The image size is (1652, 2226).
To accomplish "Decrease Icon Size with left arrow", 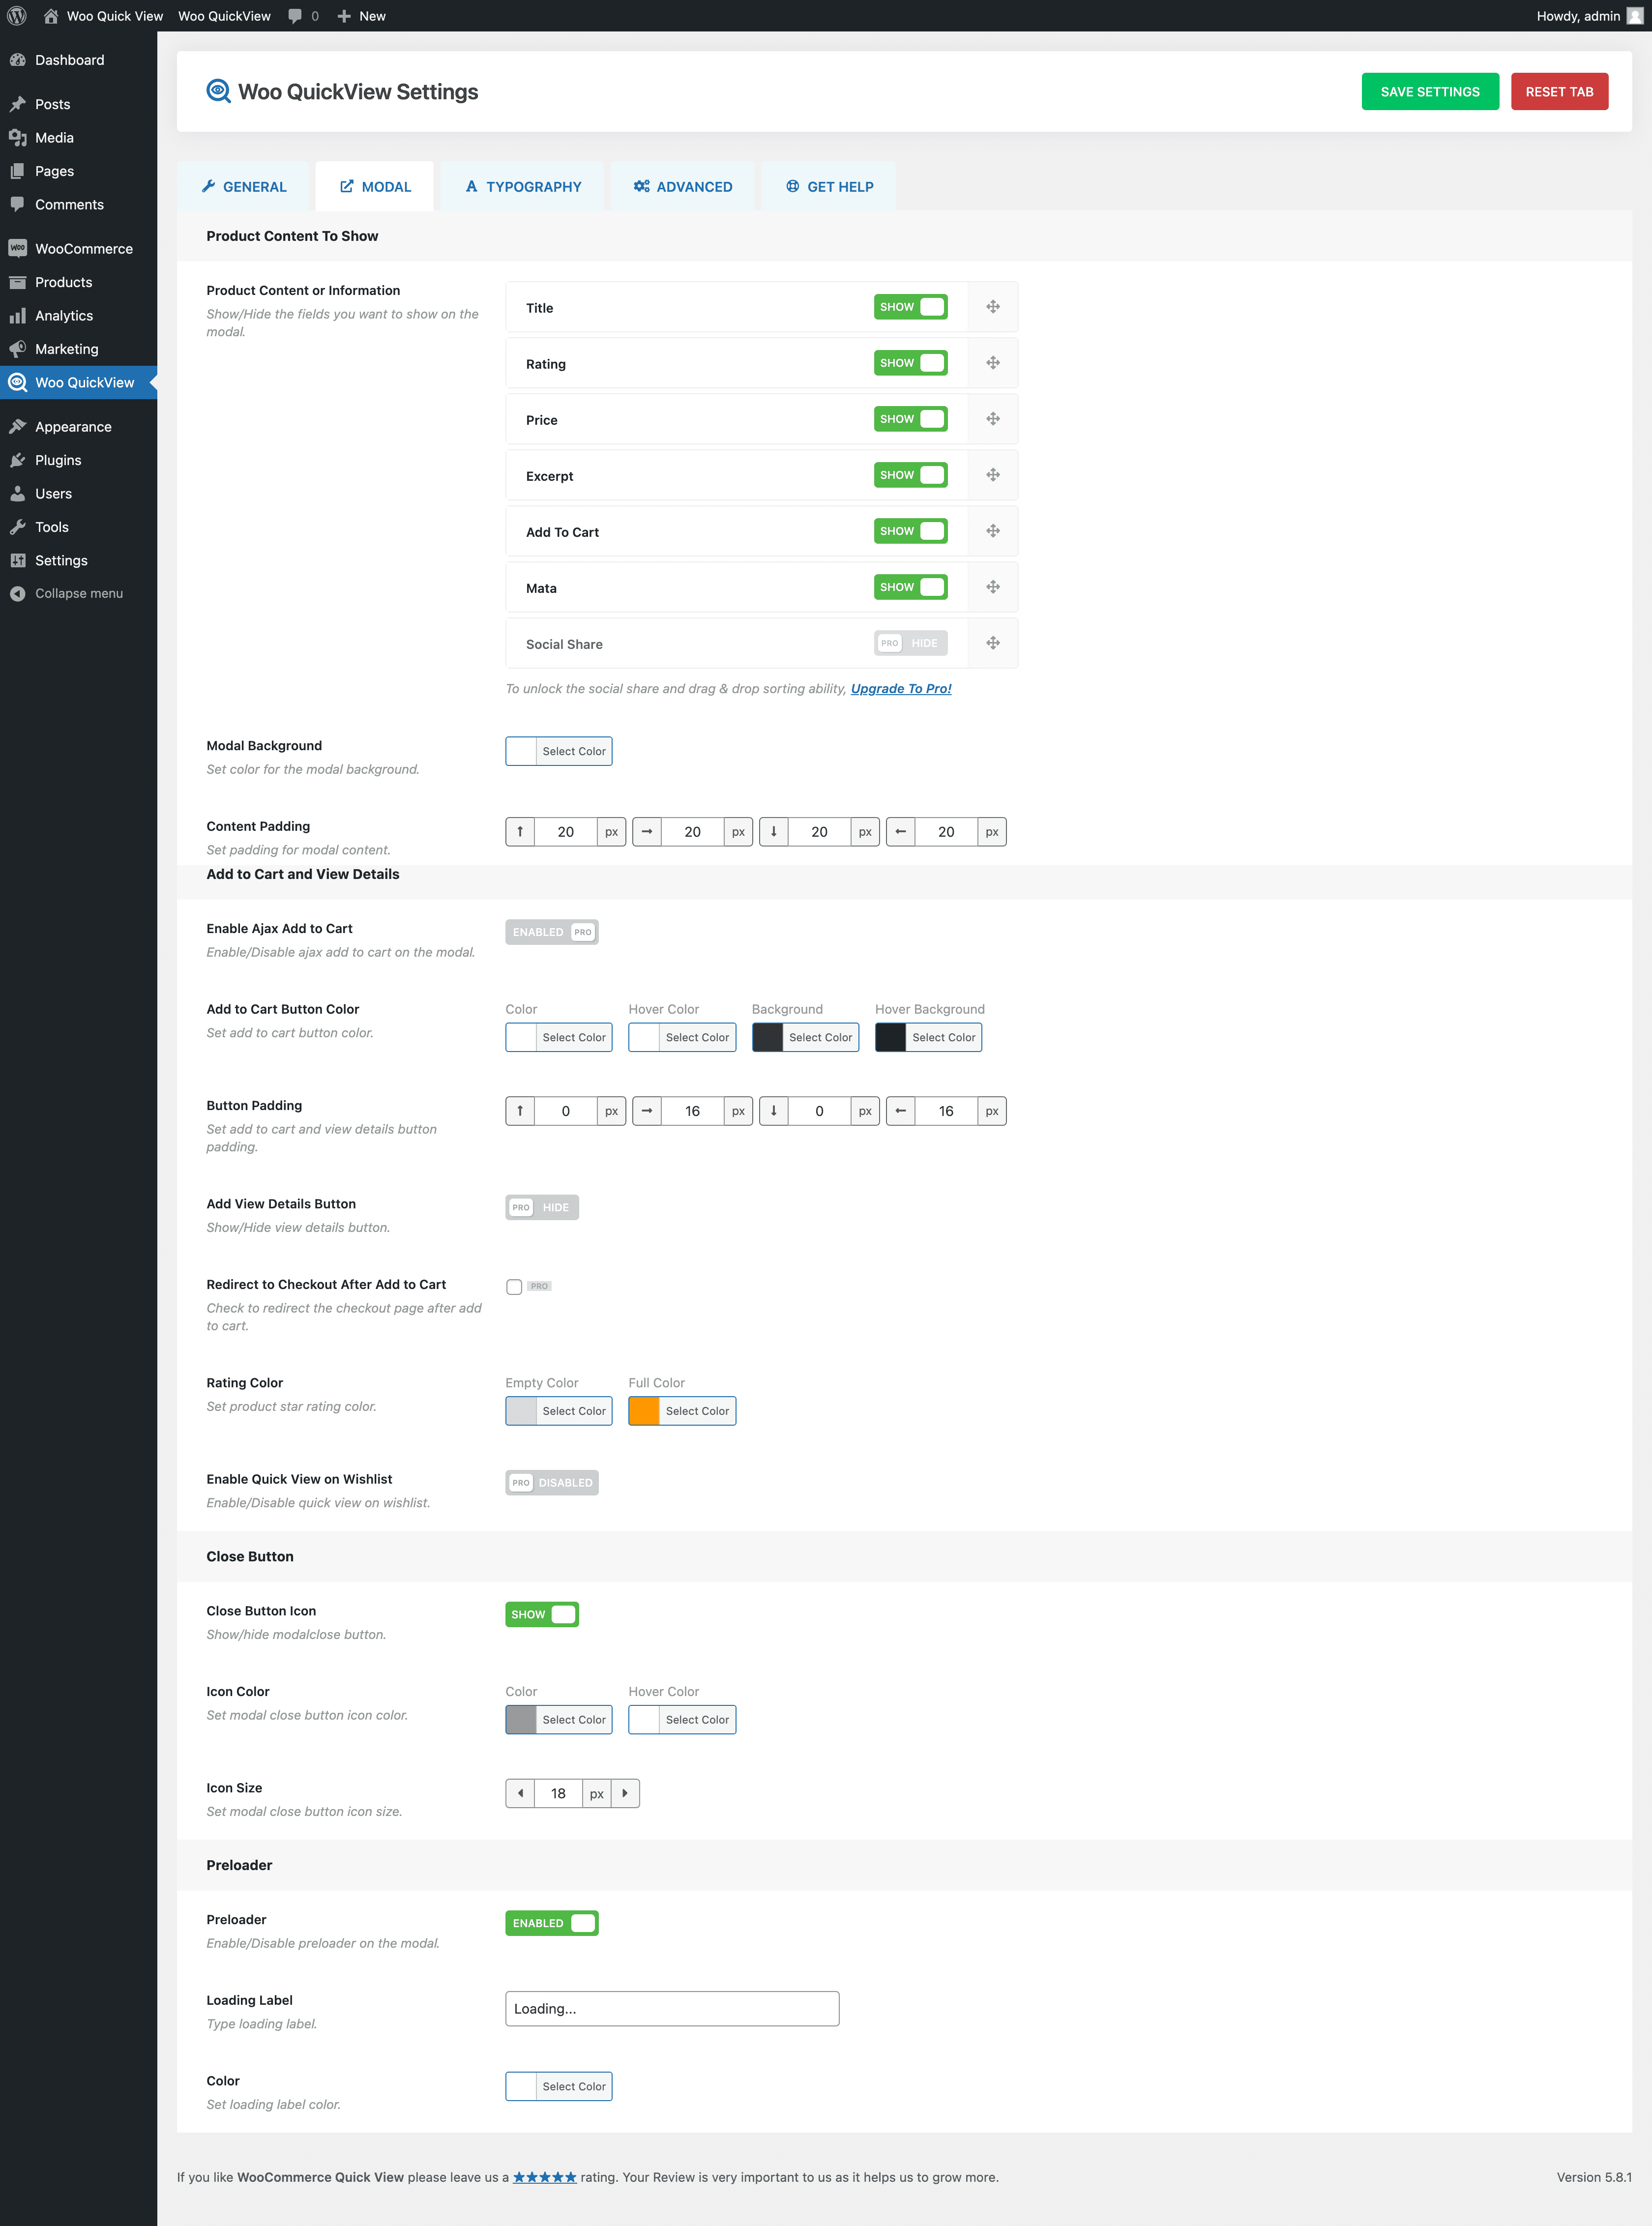I will [520, 1793].
